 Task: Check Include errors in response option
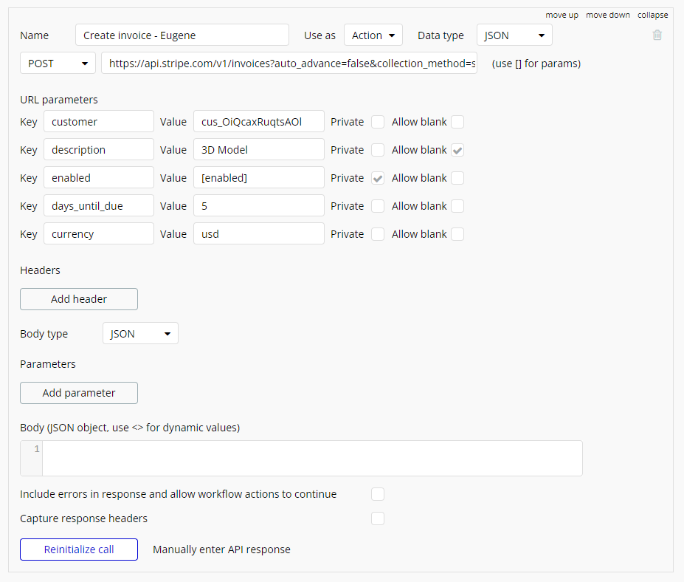[x=378, y=494]
